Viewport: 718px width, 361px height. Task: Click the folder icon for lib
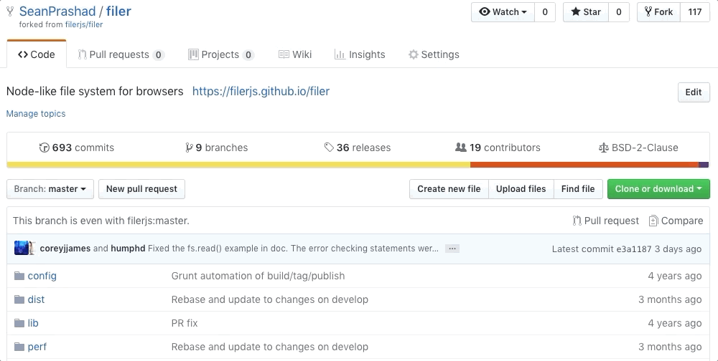click(19, 323)
